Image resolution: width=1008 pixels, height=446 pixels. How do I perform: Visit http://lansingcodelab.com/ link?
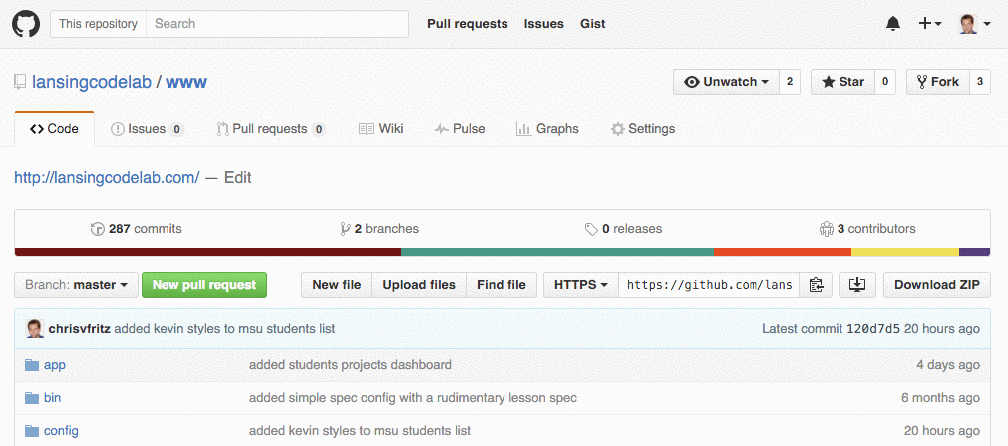(x=107, y=178)
